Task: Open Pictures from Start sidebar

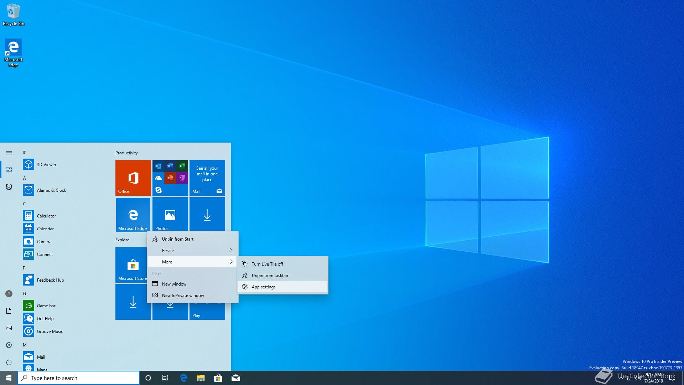Action: coord(9,328)
